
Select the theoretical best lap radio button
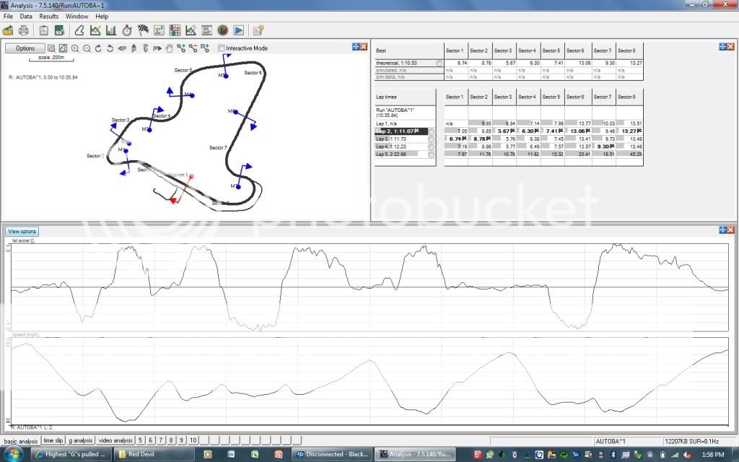[x=440, y=64]
